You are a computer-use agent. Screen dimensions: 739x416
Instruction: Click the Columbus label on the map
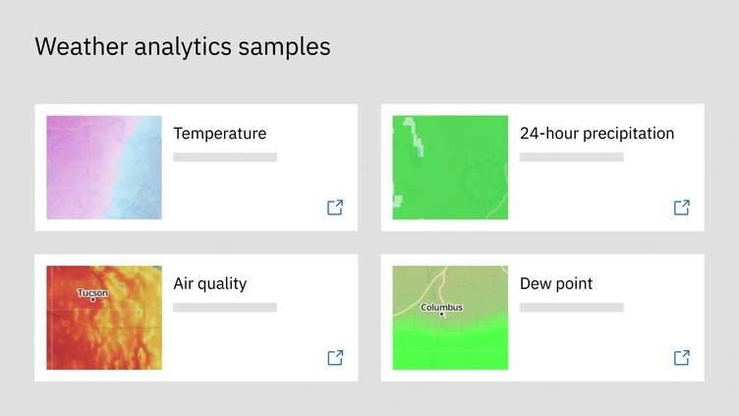441,308
